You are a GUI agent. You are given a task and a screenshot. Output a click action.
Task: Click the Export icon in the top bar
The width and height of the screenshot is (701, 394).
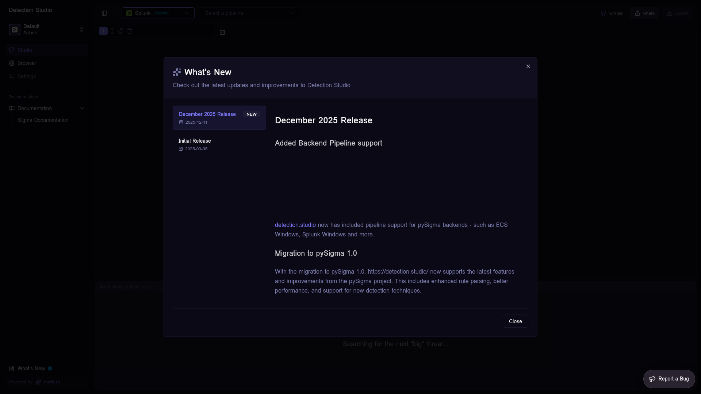tap(670, 13)
